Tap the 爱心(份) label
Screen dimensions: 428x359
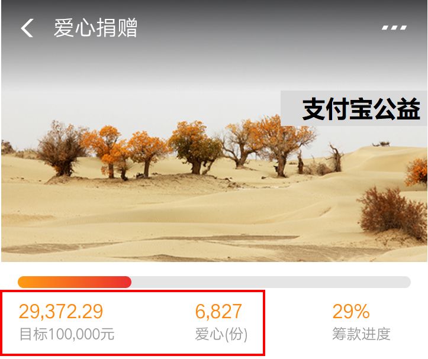[x=221, y=334]
